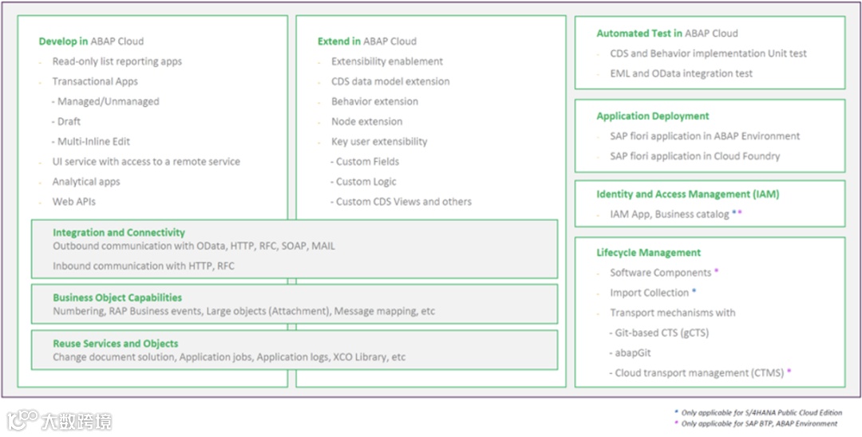The image size is (862, 437).
Task: Select 'Key user extensibility' entry
Action: [379, 142]
